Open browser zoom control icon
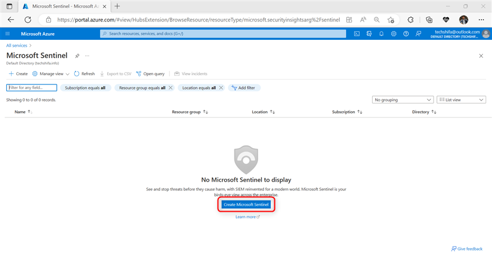 (x=377, y=20)
